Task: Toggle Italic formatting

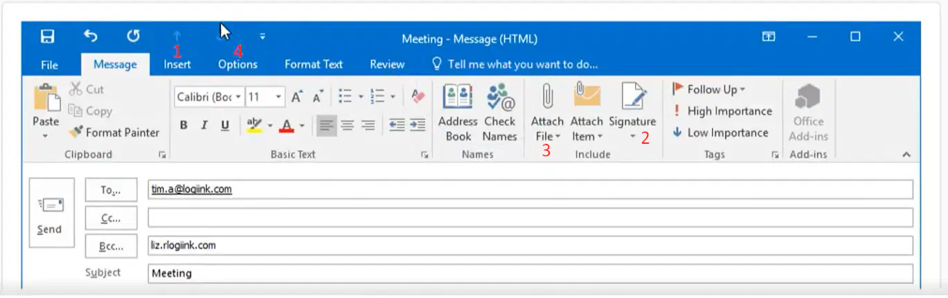Action: [204, 125]
